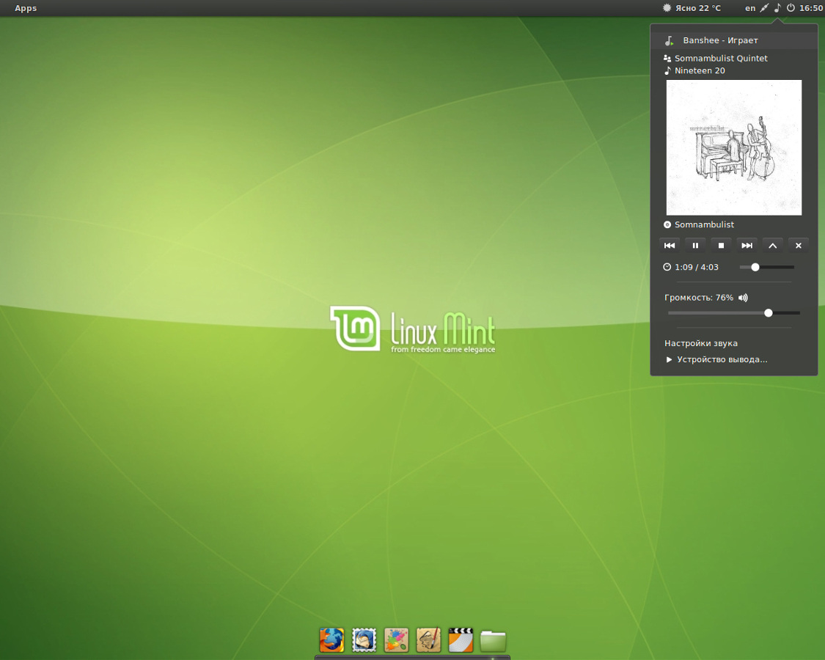Click the note icon beside Nineteen 20

(667, 70)
